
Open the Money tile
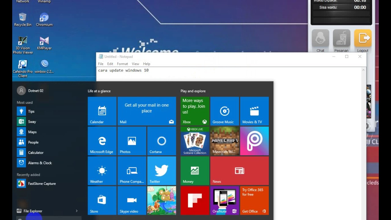(195, 171)
